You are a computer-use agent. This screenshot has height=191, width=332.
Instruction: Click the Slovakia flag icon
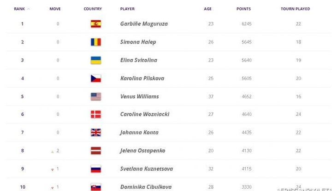(x=96, y=187)
